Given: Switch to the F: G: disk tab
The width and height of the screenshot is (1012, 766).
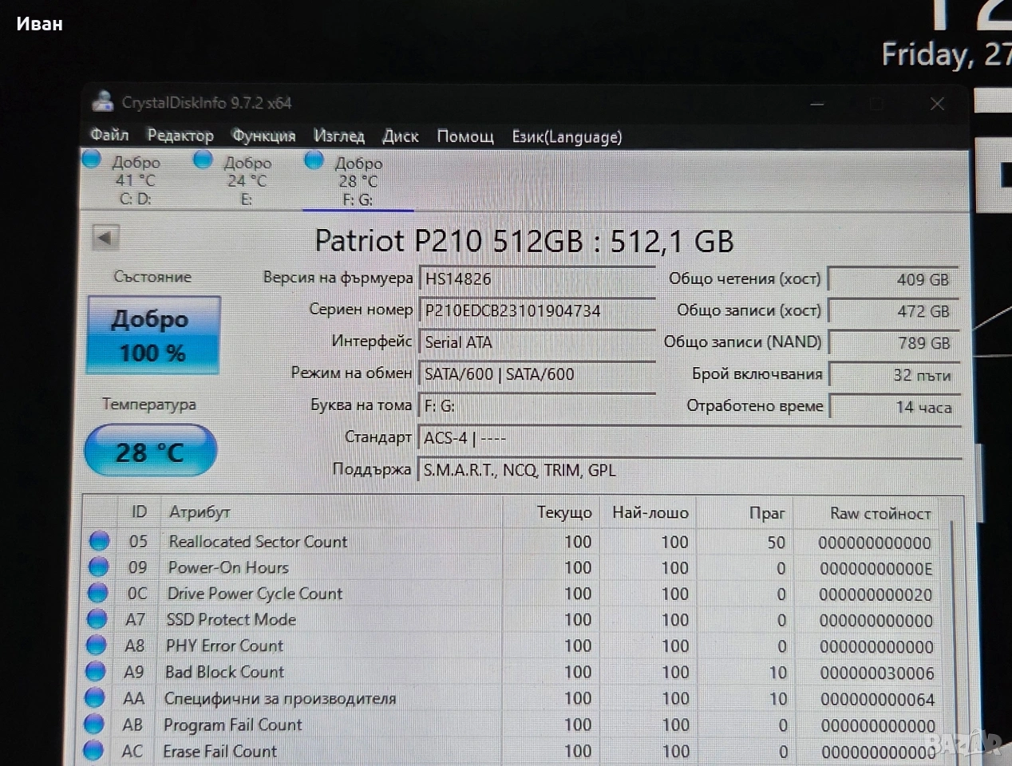Looking at the screenshot, I should tap(358, 181).
